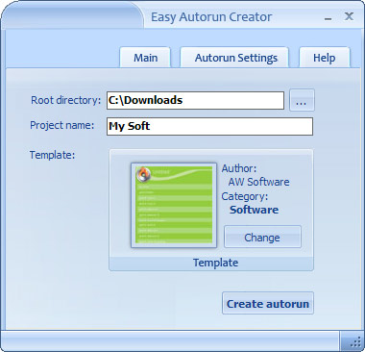
Task: Click the flame disc icon in template preview
Action: click(x=143, y=175)
